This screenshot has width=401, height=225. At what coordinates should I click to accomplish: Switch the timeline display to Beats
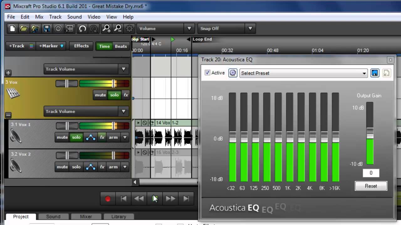(x=121, y=46)
